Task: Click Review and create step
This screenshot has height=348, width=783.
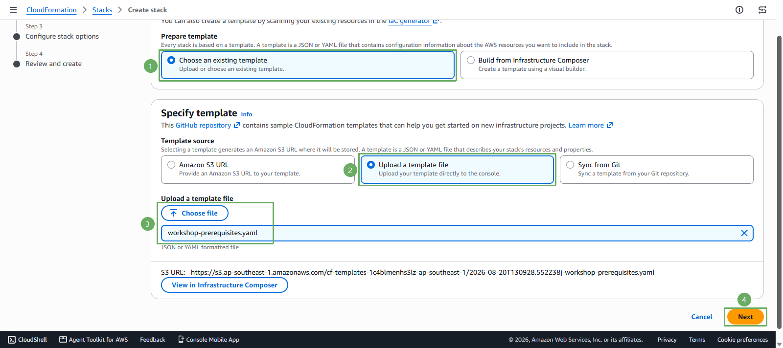Action: 53,64
